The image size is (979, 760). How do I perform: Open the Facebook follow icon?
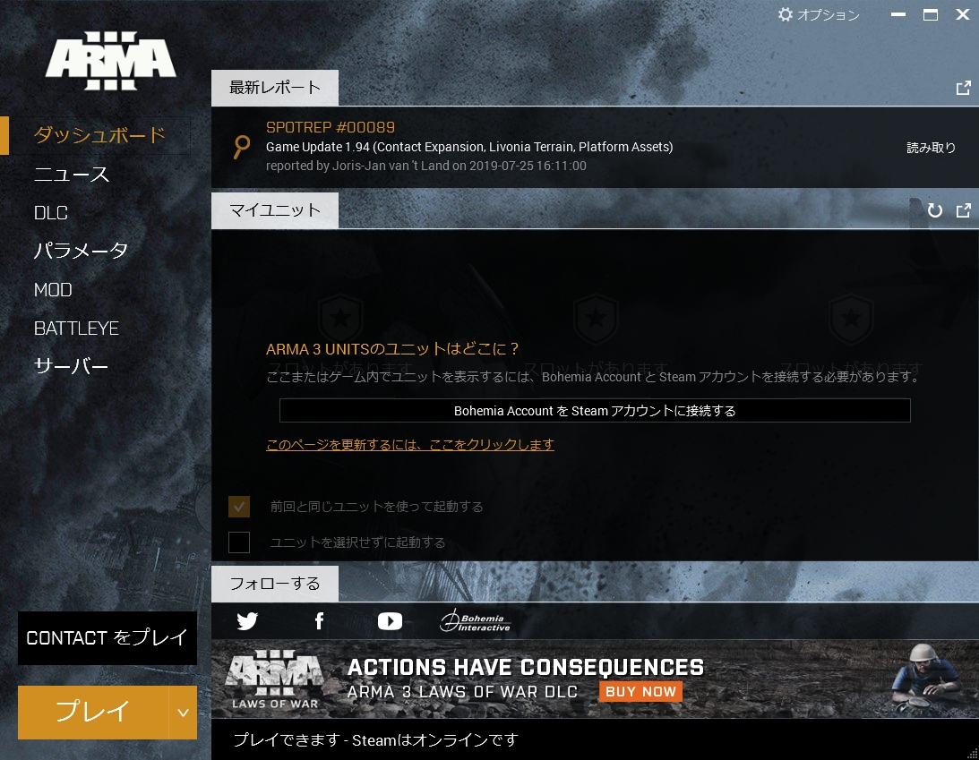pyautogui.click(x=319, y=621)
